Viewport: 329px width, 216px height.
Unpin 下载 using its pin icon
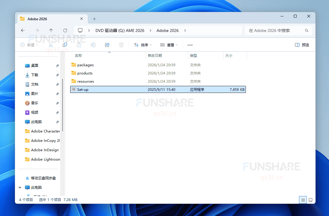(57, 75)
